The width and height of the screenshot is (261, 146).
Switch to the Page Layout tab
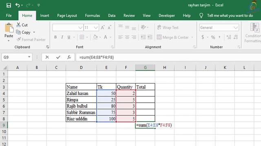point(67,15)
